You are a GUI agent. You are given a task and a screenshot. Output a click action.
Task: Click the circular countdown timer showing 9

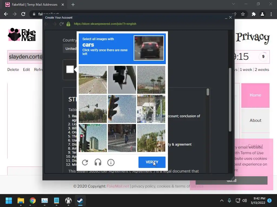[x=263, y=57]
